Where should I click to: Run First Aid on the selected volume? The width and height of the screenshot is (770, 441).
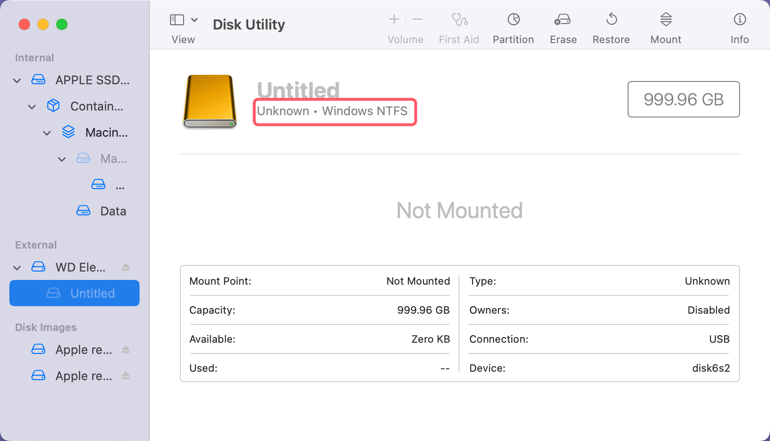coord(459,27)
